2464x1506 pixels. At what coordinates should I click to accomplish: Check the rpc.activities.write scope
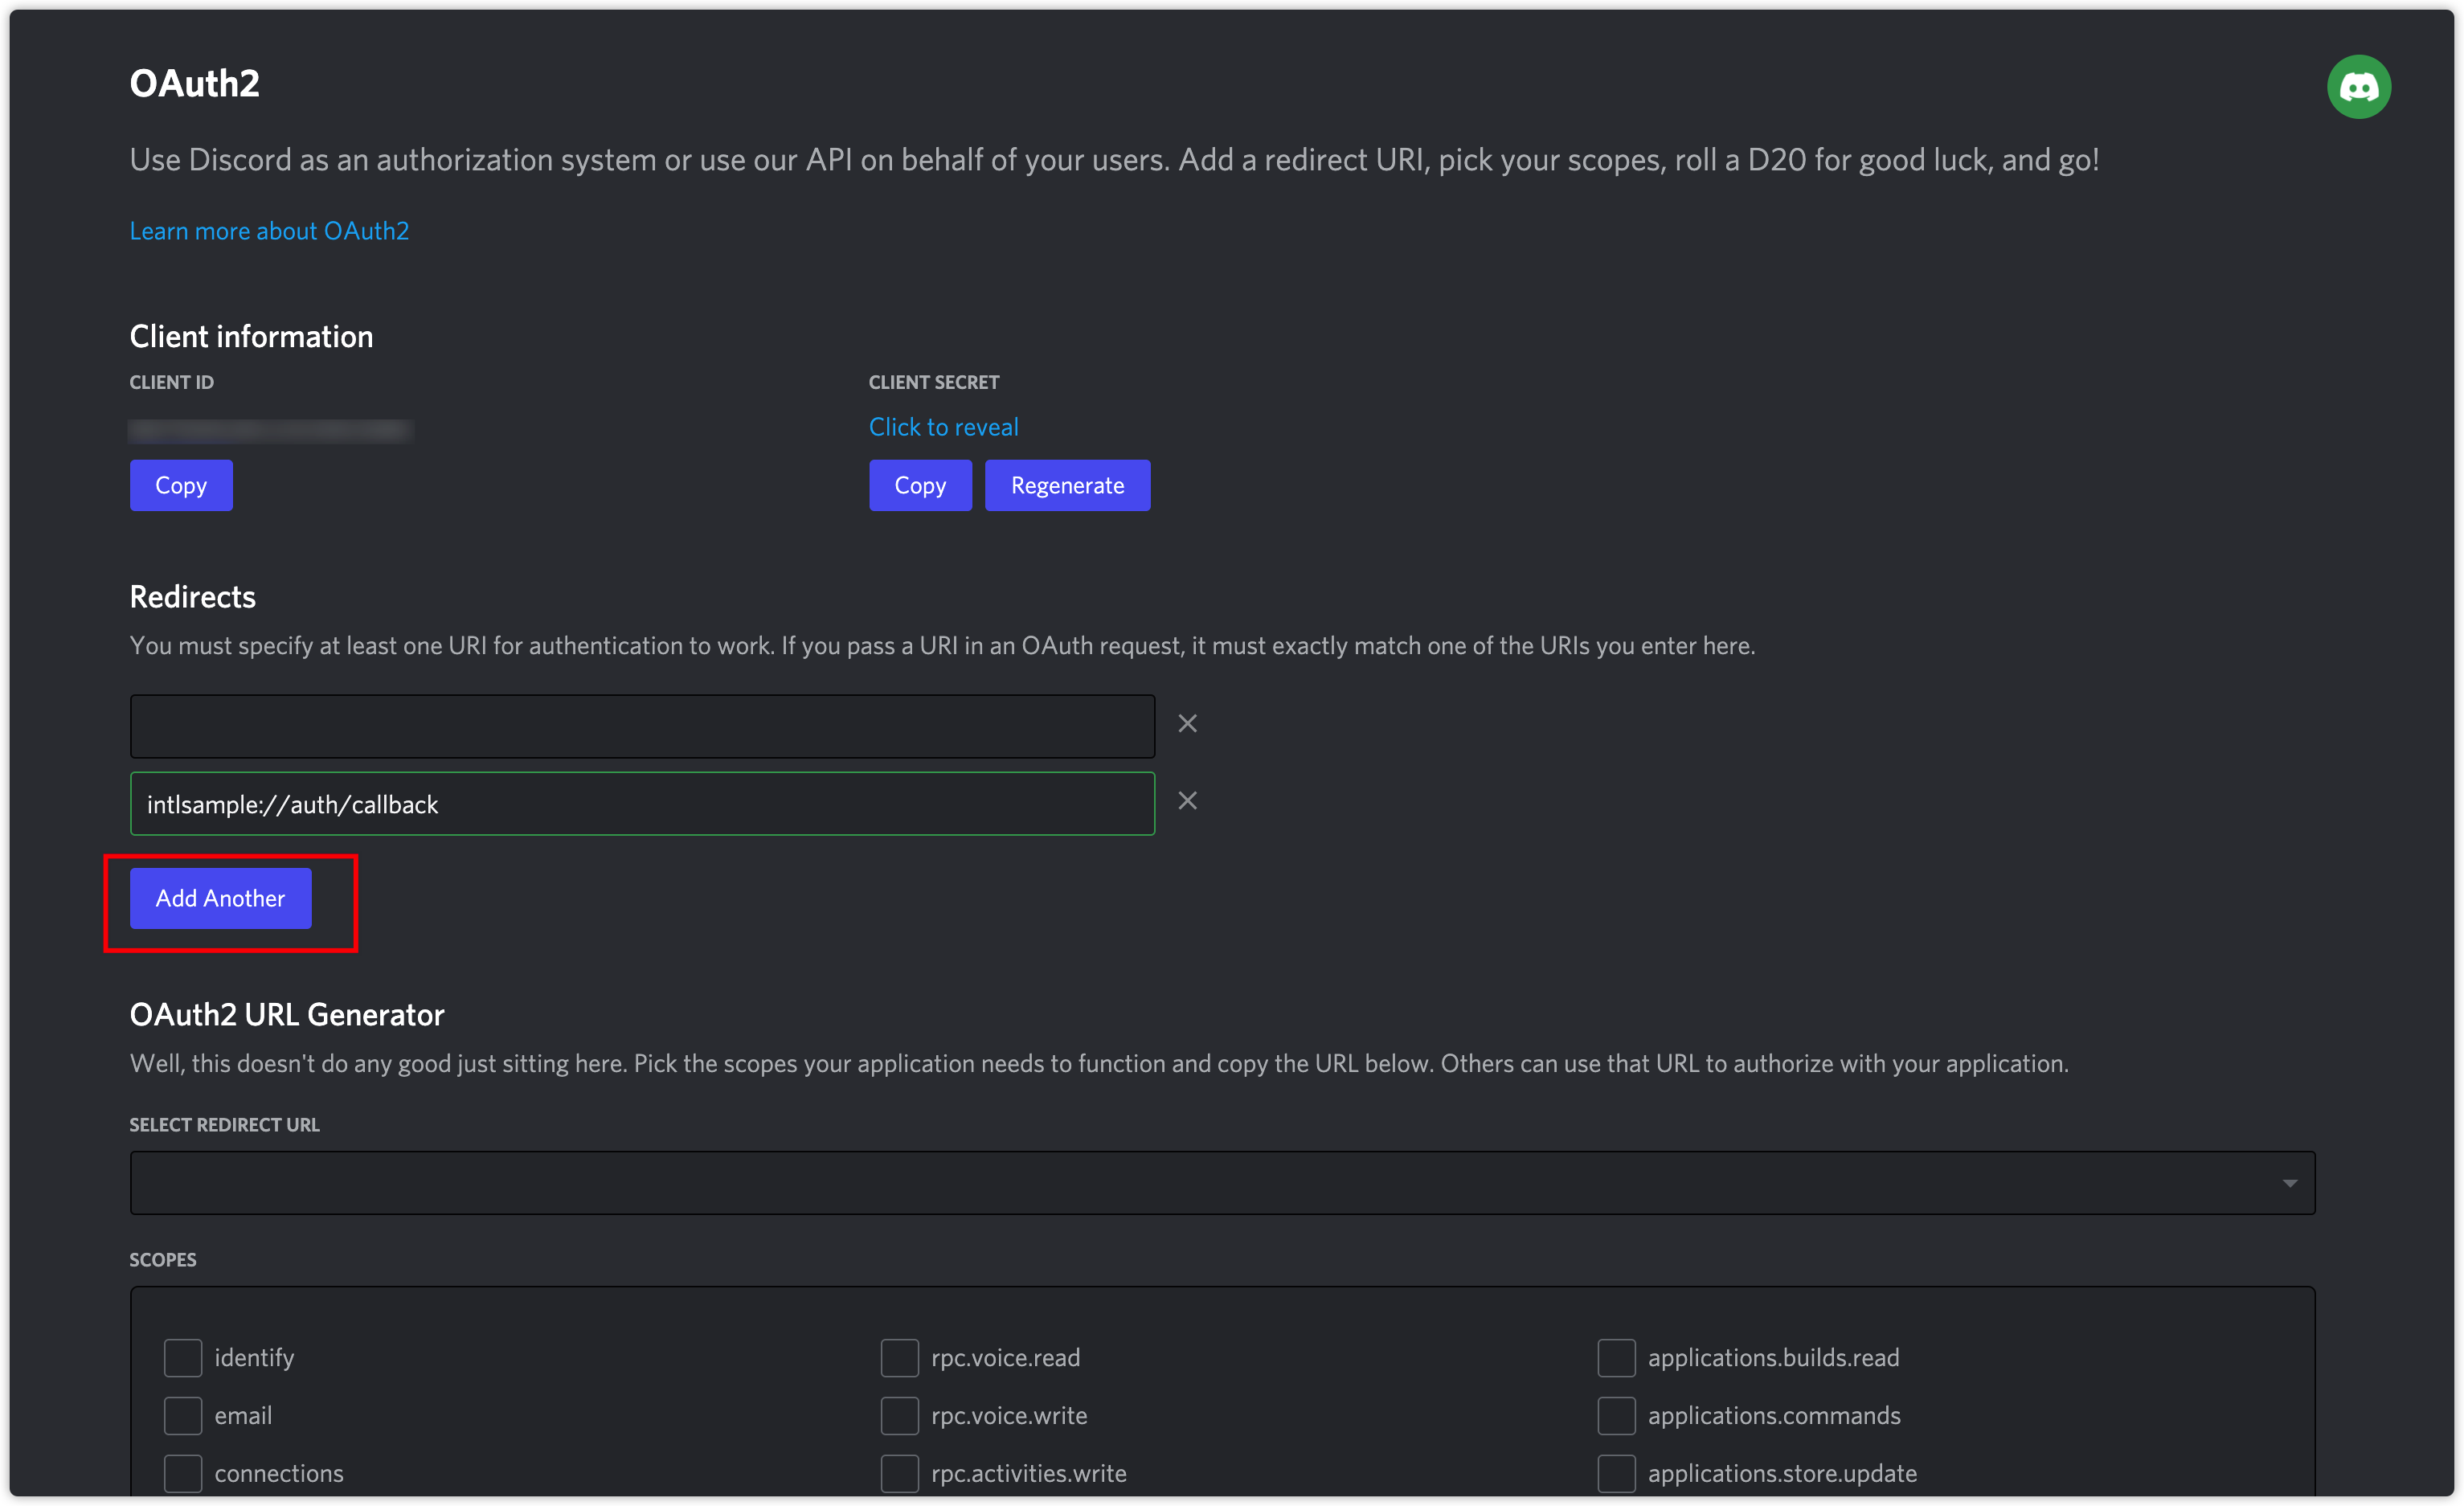[x=899, y=1473]
